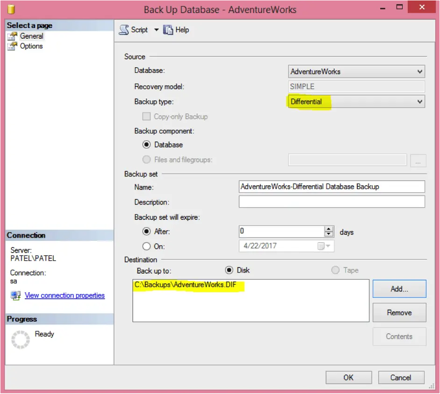Open the General page
Image resolution: width=440 pixels, height=394 pixels.
click(31, 36)
